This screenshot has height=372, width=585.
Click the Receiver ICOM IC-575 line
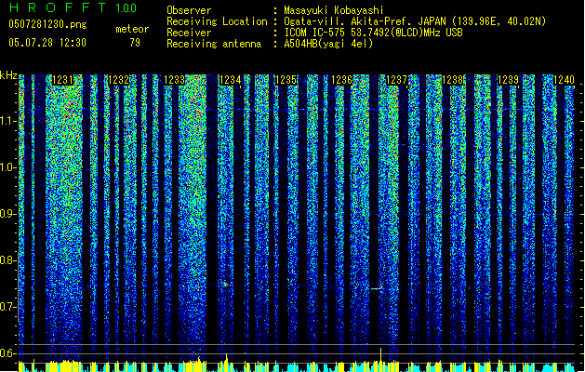[x=374, y=33]
